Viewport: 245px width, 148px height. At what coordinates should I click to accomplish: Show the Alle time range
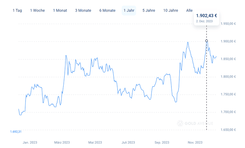(189, 11)
